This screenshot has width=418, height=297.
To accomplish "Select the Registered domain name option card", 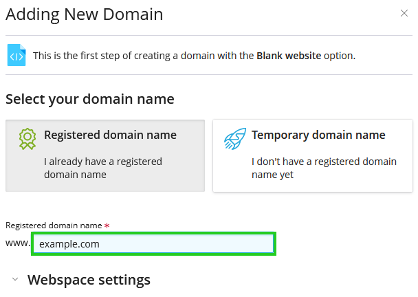I will click(105, 156).
